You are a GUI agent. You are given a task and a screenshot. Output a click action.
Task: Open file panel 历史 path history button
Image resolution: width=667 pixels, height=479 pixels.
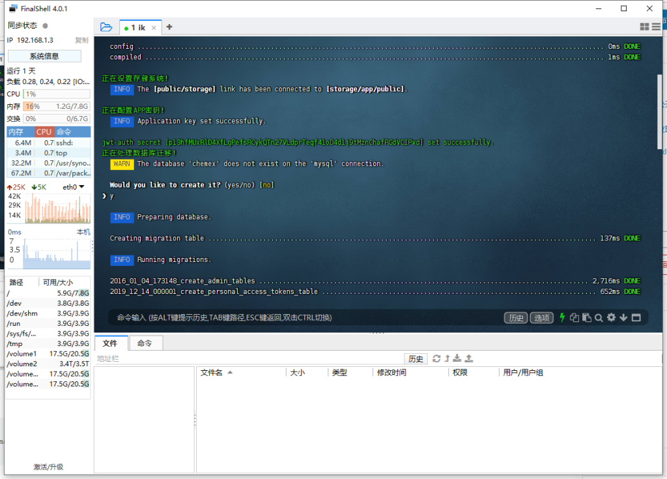[x=416, y=359]
